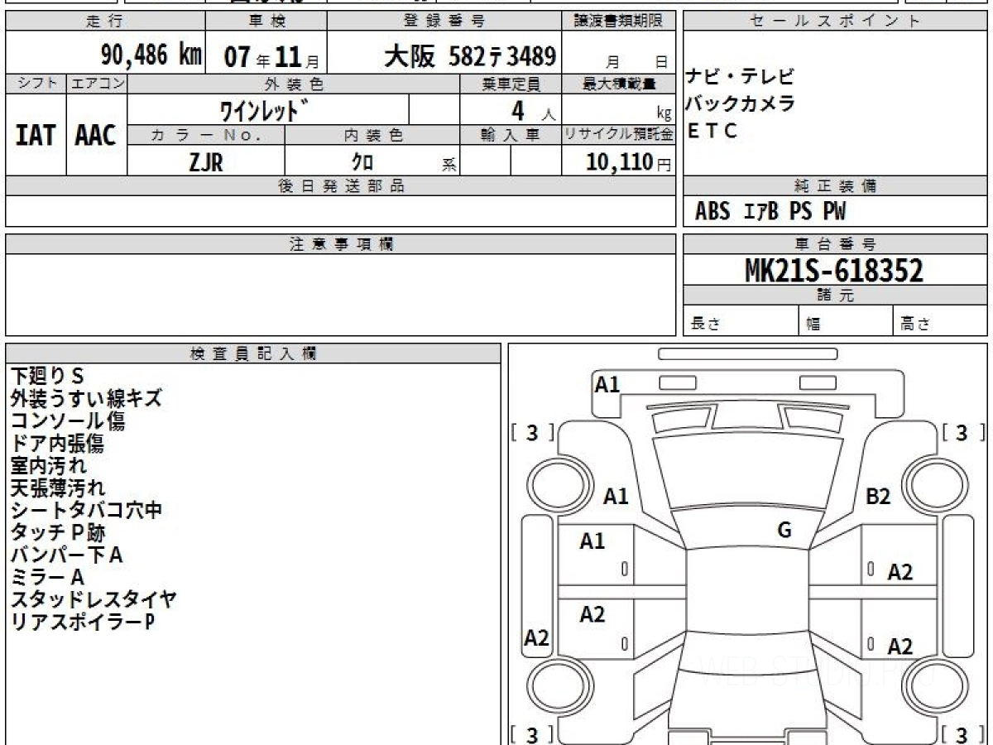Select the interior color クロ
Image resolution: width=993 pixels, height=745 pixels.
pos(362,161)
